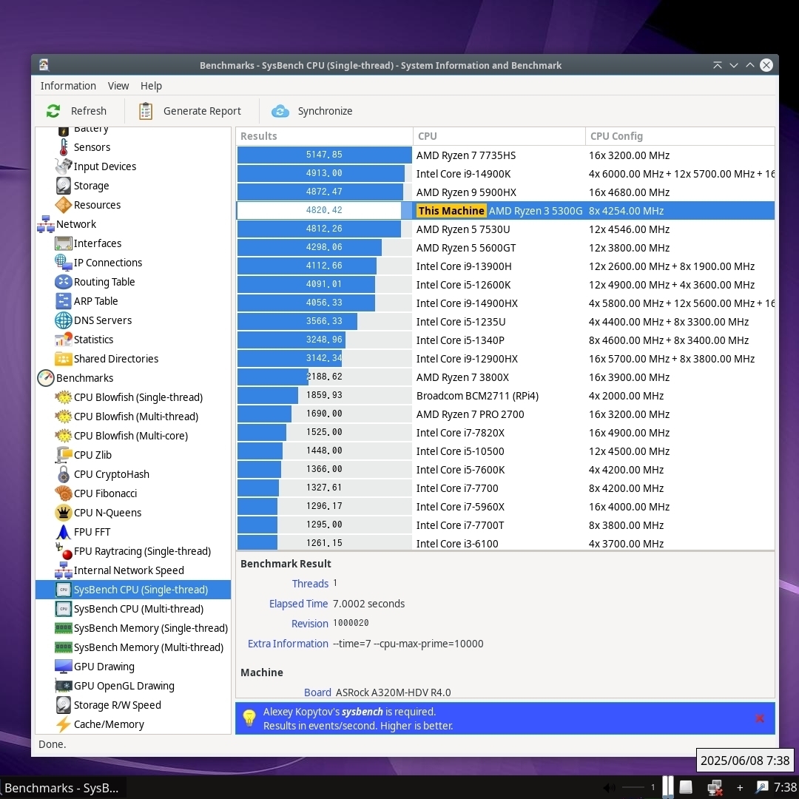This screenshot has width=799, height=799.
Task: Select the Broadcom BCM2711 (RPi4) row
Action: [505, 396]
